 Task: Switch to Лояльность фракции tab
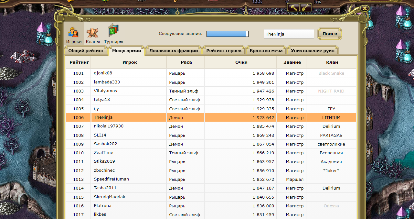point(174,51)
